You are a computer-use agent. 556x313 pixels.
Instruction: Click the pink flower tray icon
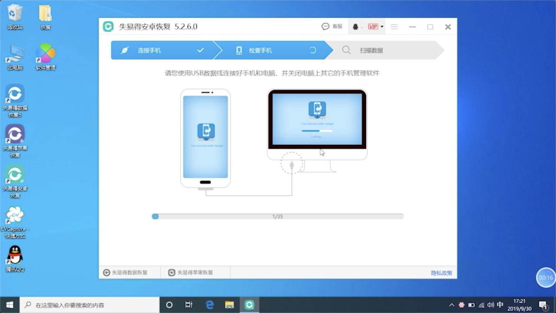click(461, 305)
